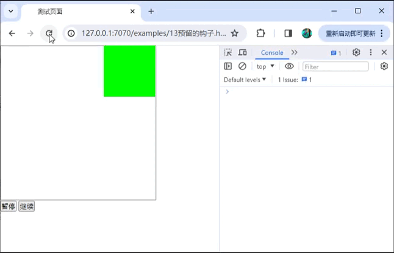Close the DevTools panel
394x253 pixels.
[x=384, y=52]
